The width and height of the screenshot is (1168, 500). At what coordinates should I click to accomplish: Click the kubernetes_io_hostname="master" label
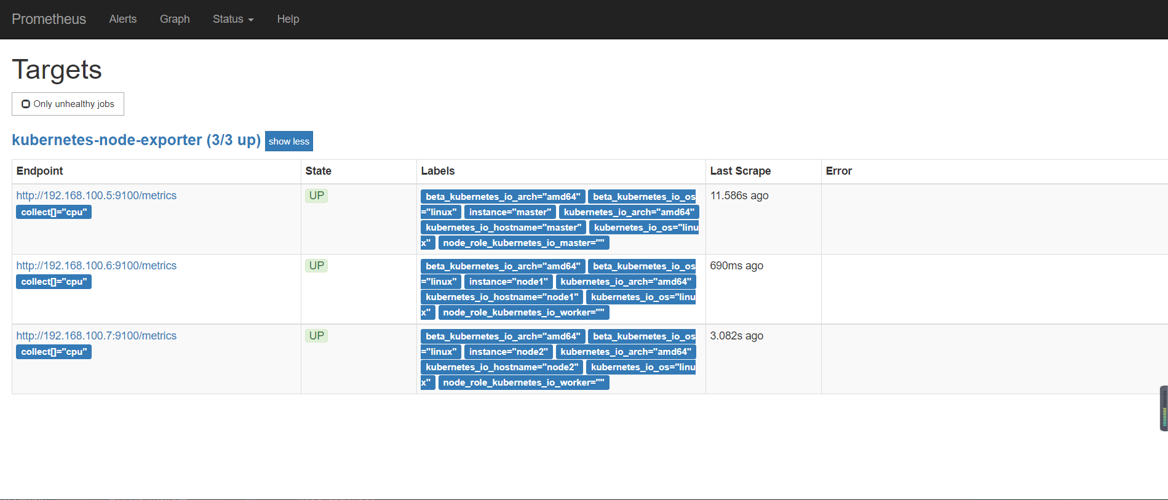click(503, 228)
